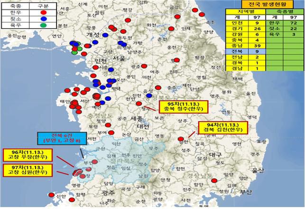This screenshot has width=305, height=209.
Task: Open the 97차 고창 심원(한우) callout
Action: (28, 170)
